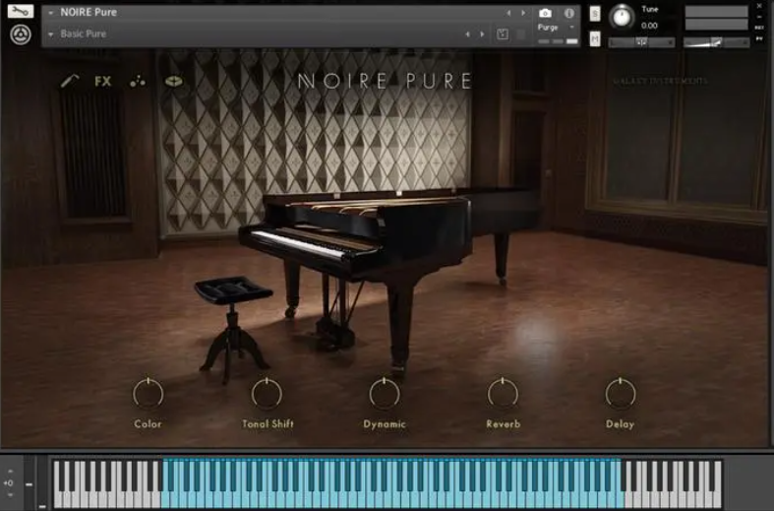774x511 pixels.
Task: Open the AUX sends button
Action: (759, 28)
